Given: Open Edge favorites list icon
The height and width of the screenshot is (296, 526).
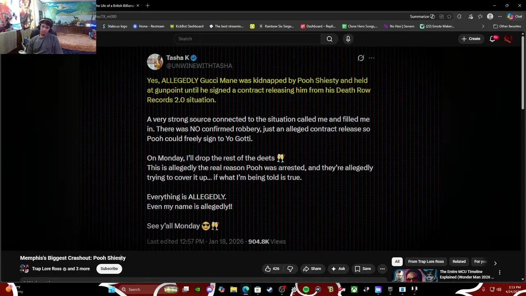Looking at the screenshot, I should coord(480,16).
